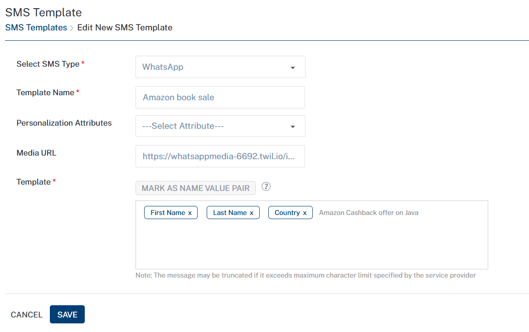The height and width of the screenshot is (332, 529).
Task: Open the Select SMS Type dropdown arrow
Action: [x=293, y=68]
